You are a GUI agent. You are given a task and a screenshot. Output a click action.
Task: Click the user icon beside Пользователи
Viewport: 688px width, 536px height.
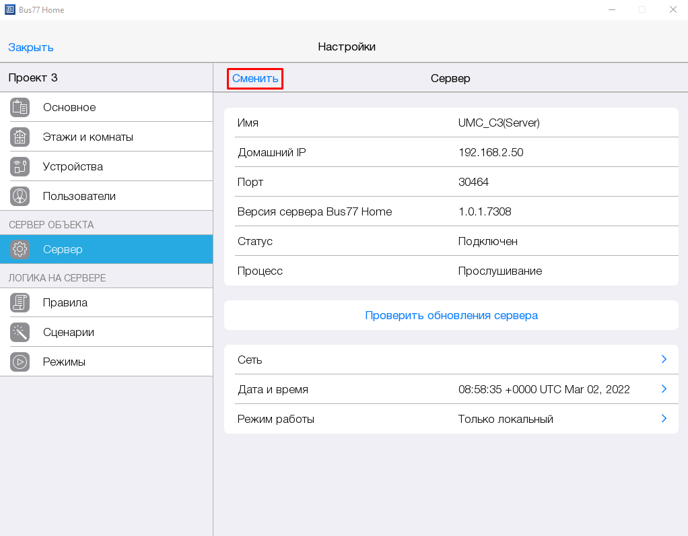(x=20, y=196)
